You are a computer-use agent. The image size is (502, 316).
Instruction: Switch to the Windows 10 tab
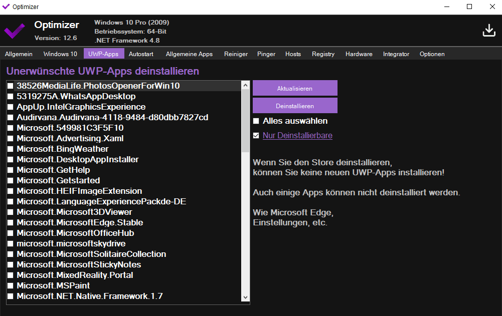pos(60,54)
